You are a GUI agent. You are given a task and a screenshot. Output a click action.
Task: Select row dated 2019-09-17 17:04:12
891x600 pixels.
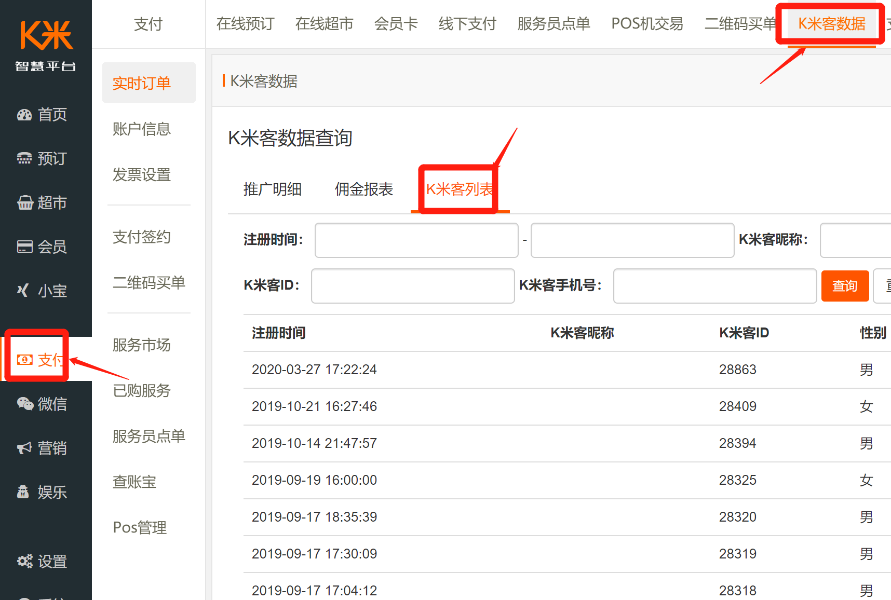click(x=567, y=587)
